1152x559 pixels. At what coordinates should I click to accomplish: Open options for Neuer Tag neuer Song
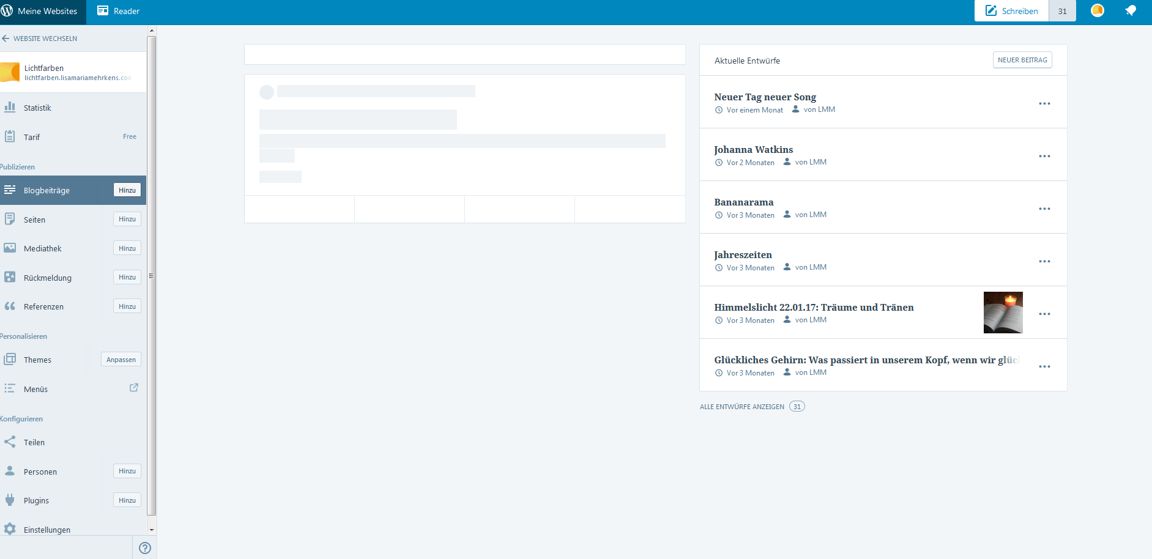1044,103
